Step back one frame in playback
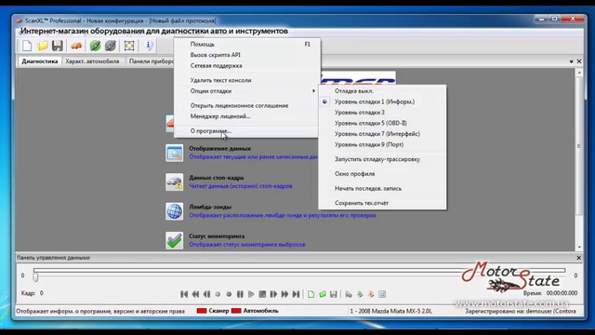The width and height of the screenshot is (595, 335). (x=206, y=294)
